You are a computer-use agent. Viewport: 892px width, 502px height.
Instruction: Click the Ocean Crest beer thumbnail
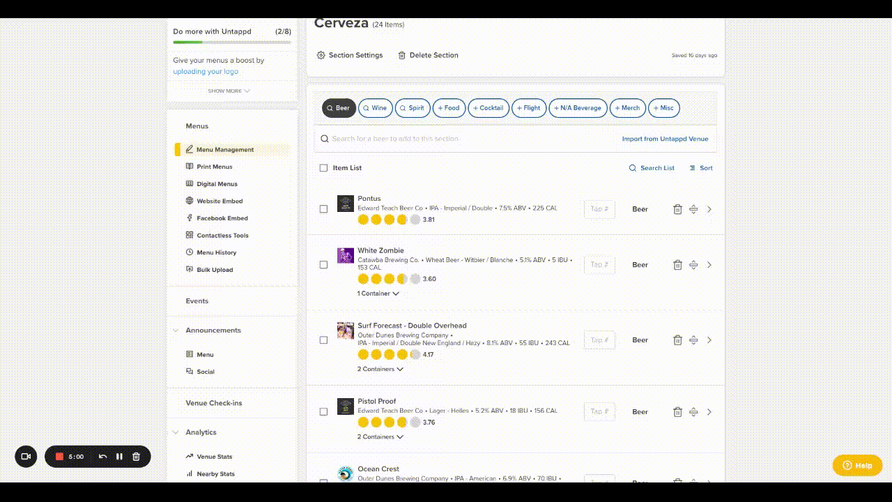point(346,473)
